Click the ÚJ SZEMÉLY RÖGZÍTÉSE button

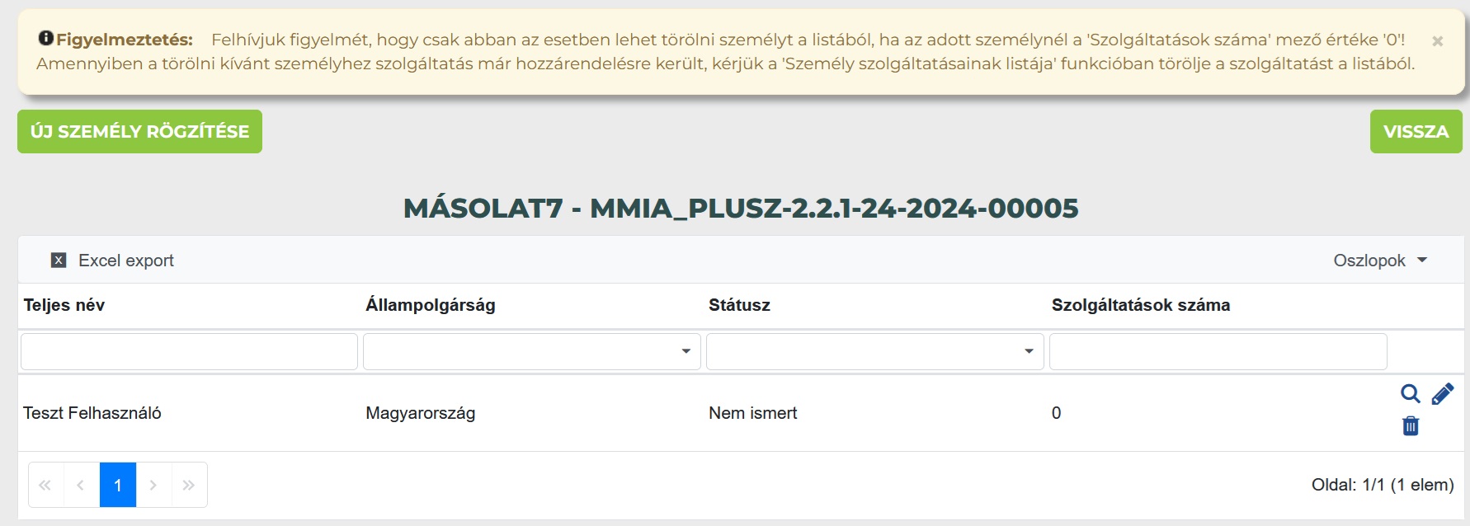click(139, 131)
